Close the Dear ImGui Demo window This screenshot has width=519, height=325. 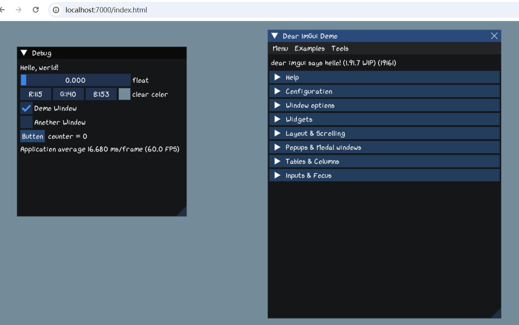494,36
